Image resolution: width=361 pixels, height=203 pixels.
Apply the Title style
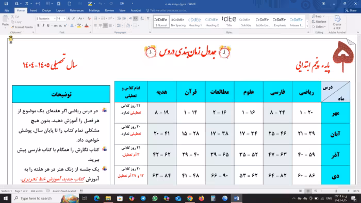pyautogui.click(x=229, y=22)
